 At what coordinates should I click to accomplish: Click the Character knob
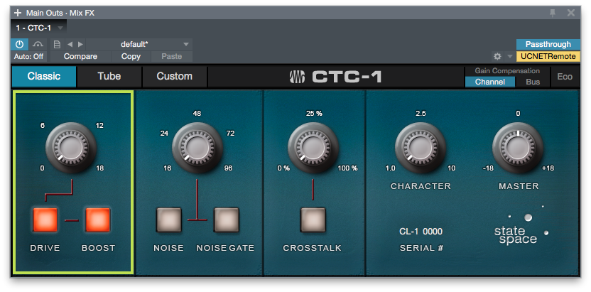(421, 148)
